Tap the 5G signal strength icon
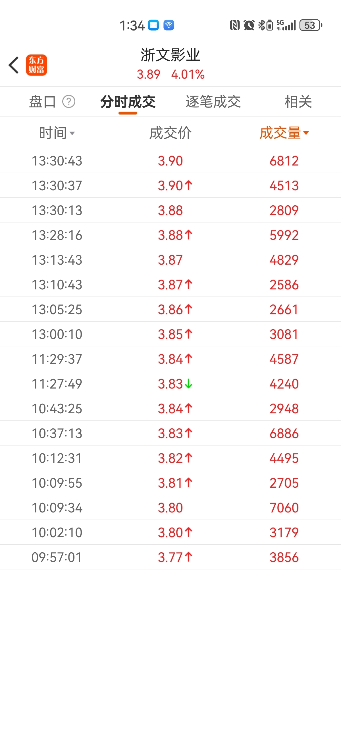Image resolution: width=341 pixels, height=752 pixels. pos(286,25)
